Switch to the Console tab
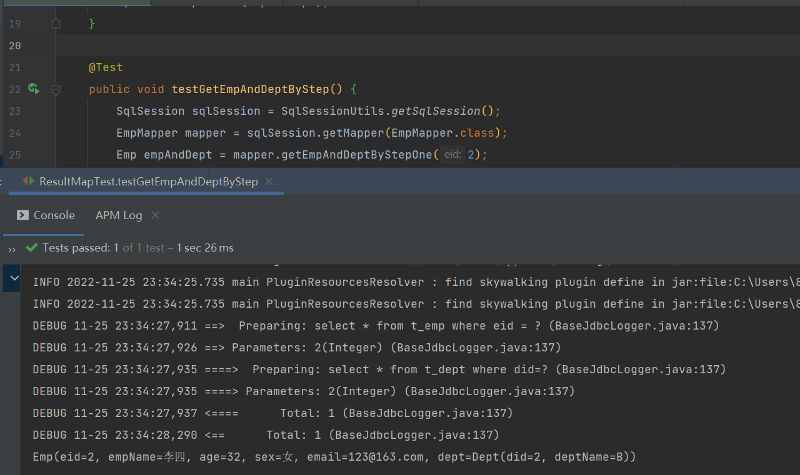Screen dimensions: 800x475 pos(54,215)
